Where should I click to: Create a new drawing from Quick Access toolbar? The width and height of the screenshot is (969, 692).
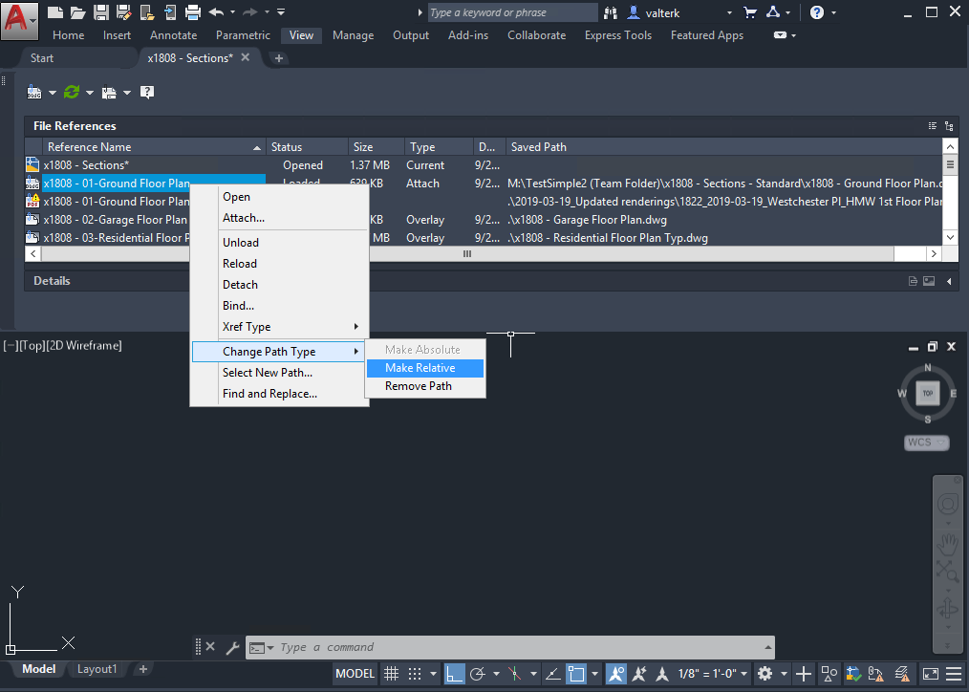[55, 11]
